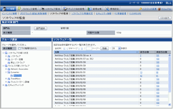Screen dimensions: 173x109
Task: Click the セキュリティパッチ group icon
Action: pos(6,85)
